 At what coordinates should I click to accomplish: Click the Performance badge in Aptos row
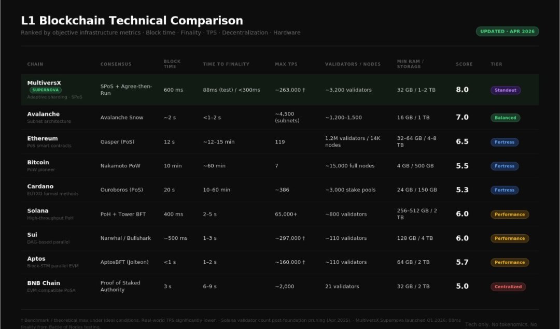pyautogui.click(x=510, y=262)
